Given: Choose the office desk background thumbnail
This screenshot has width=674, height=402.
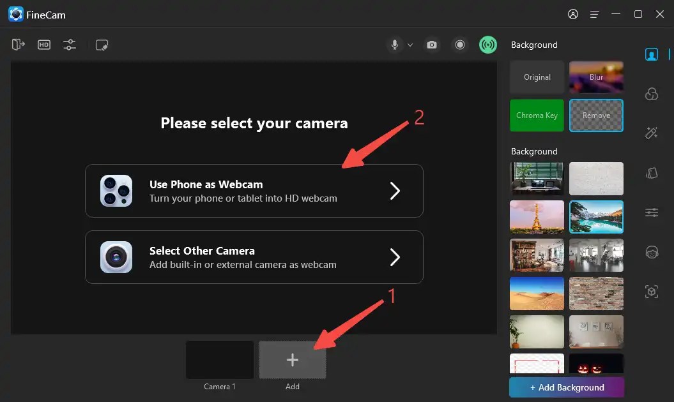Looking at the screenshot, I should 537,179.
